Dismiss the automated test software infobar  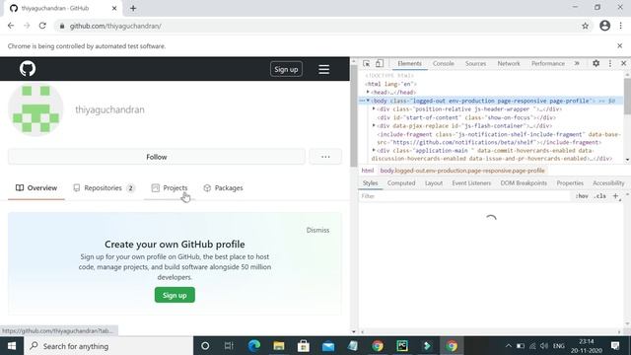pos(620,46)
